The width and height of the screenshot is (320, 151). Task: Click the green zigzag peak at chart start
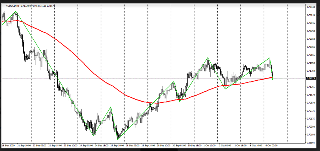(x=16, y=12)
